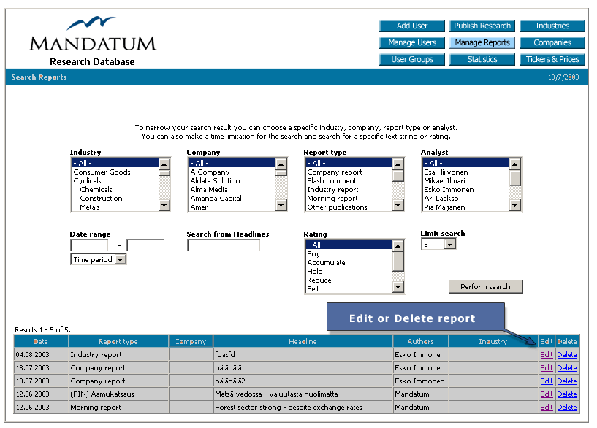Click Report type list scroll down arrow

(x=398, y=205)
